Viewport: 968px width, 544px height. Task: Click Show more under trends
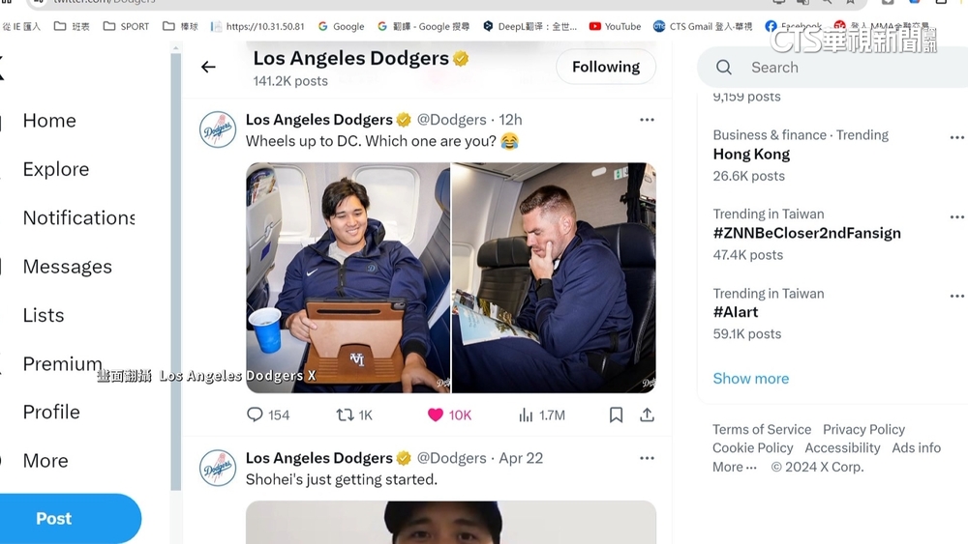tap(750, 379)
